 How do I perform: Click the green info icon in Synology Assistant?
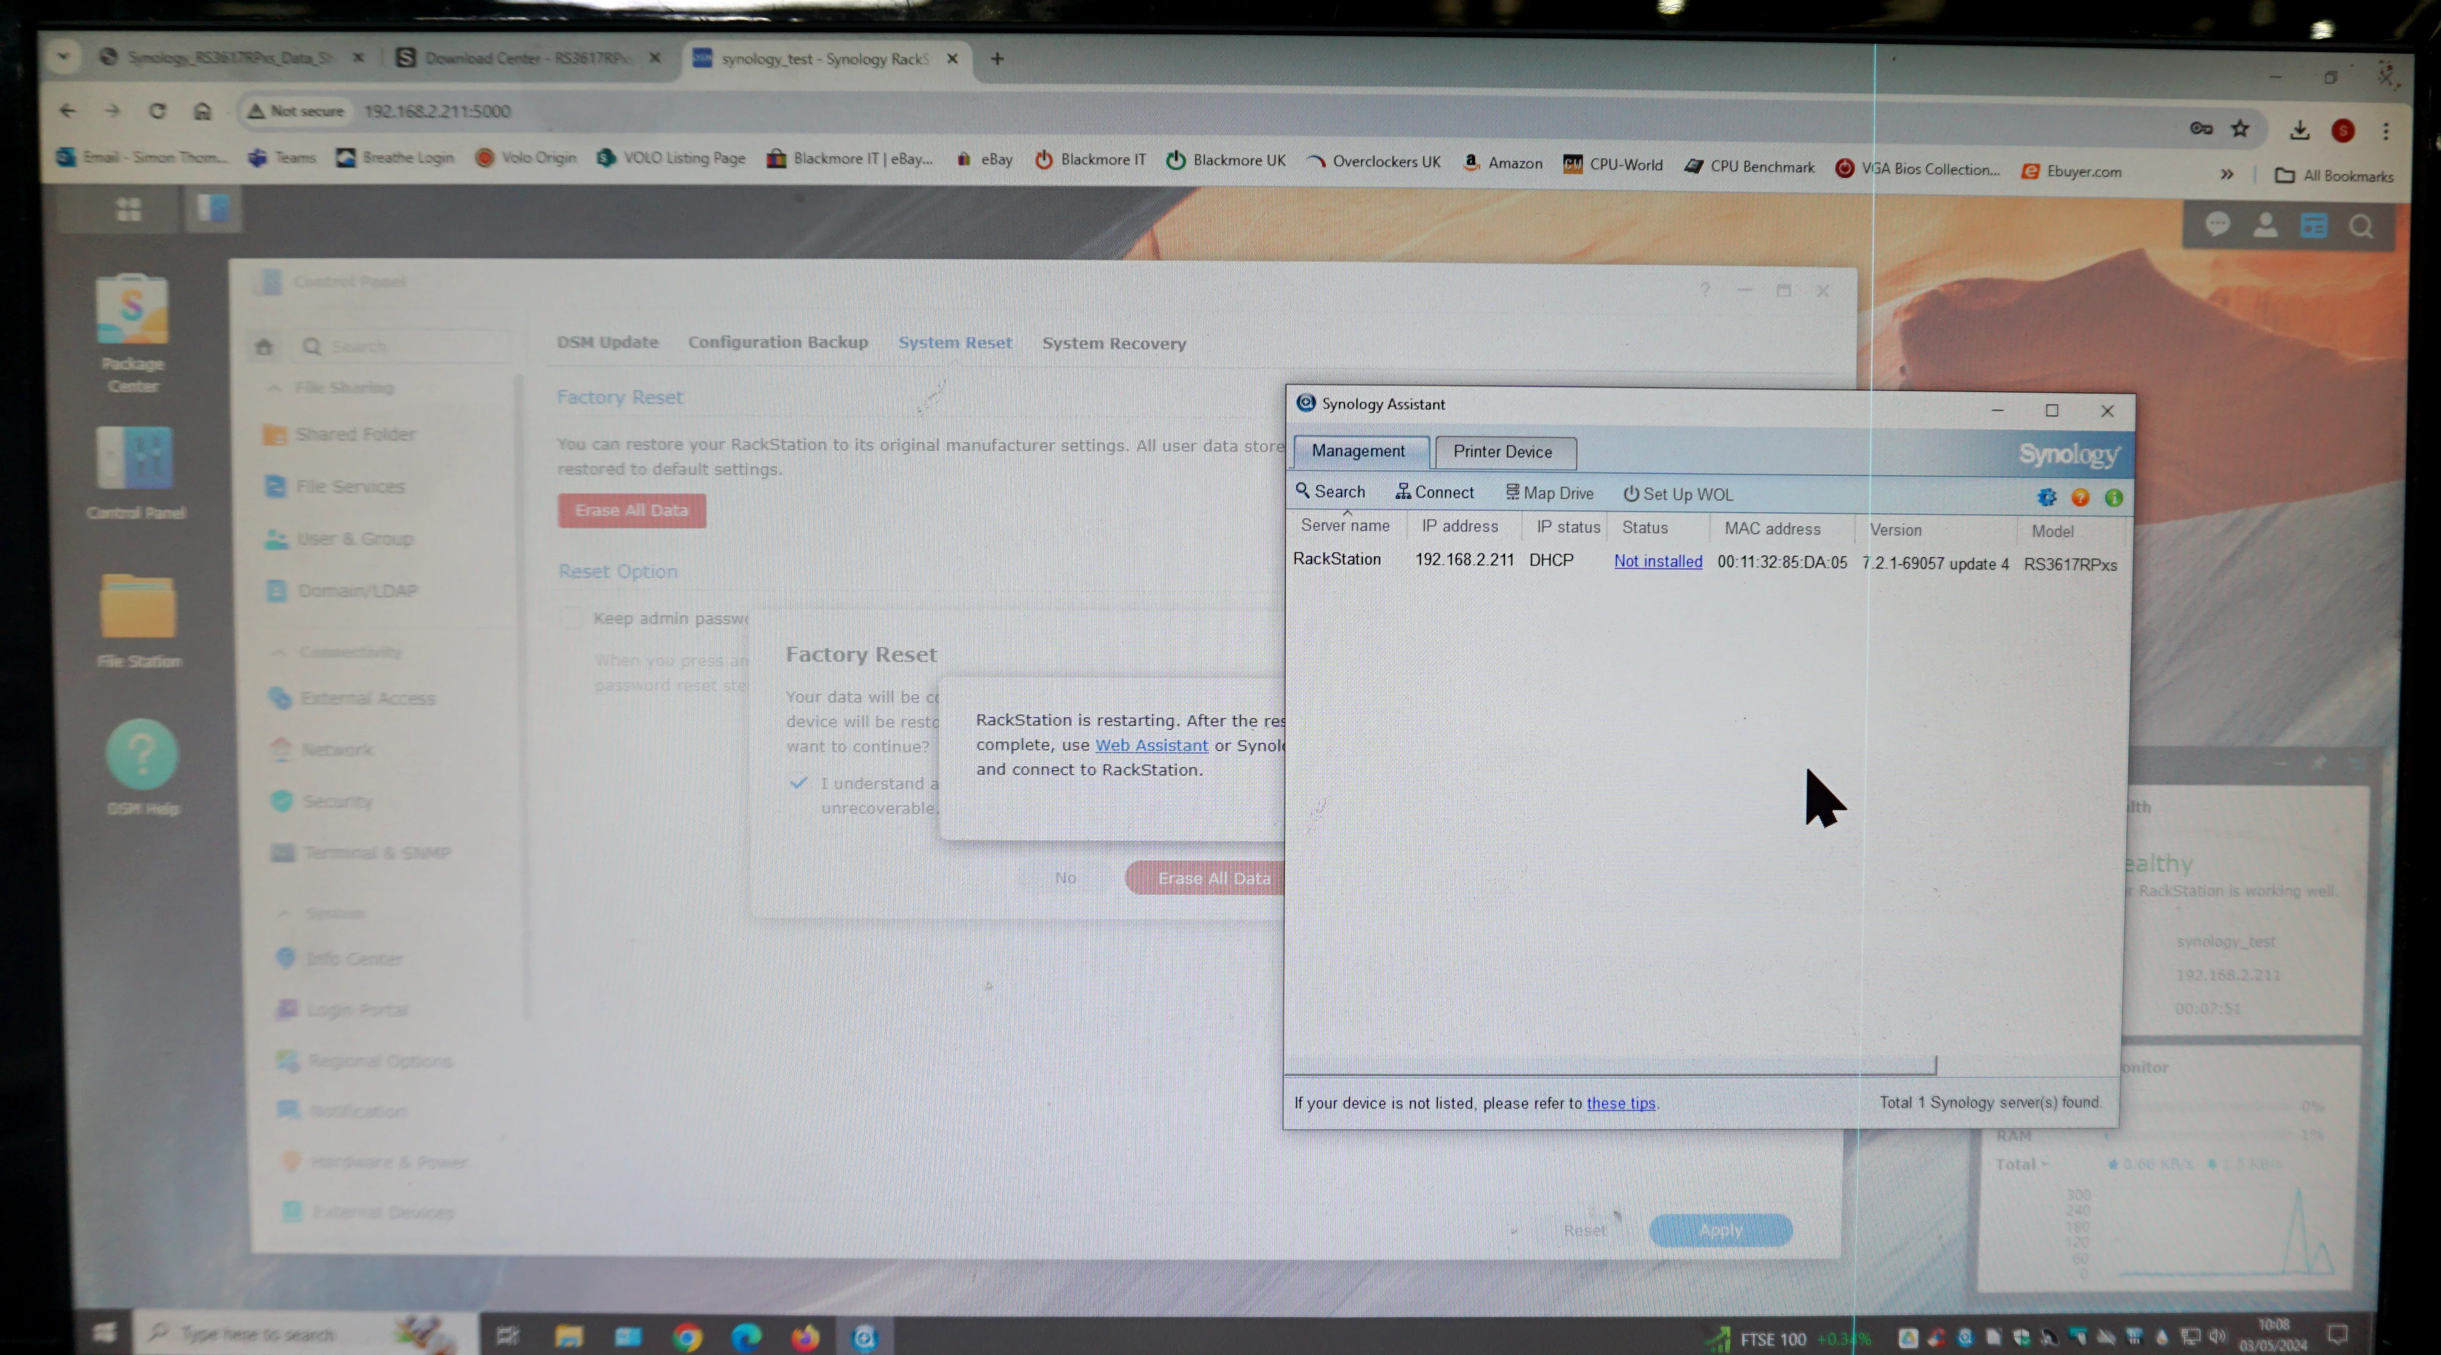pos(2113,497)
